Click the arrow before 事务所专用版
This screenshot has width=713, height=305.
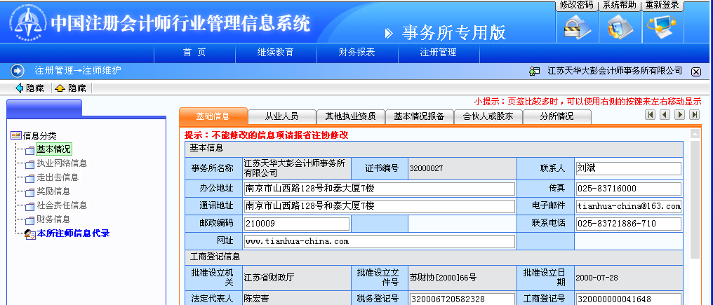(x=388, y=33)
